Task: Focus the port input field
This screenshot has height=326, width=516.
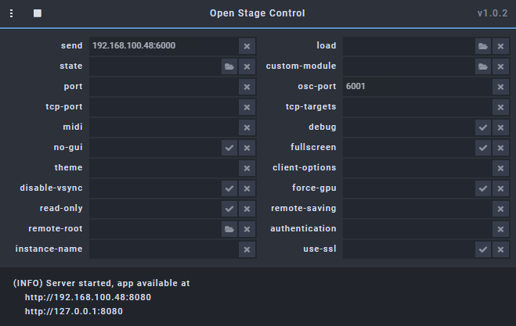Action: pyautogui.click(x=164, y=87)
